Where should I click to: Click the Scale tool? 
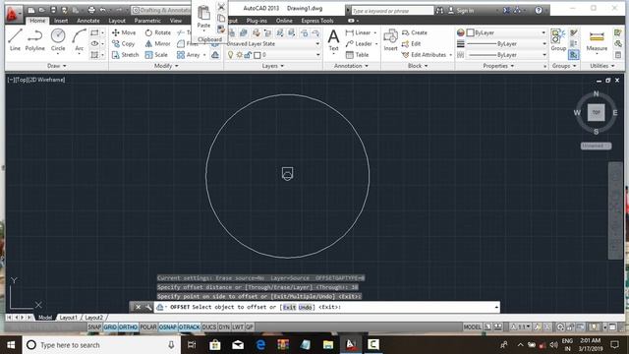coord(156,55)
